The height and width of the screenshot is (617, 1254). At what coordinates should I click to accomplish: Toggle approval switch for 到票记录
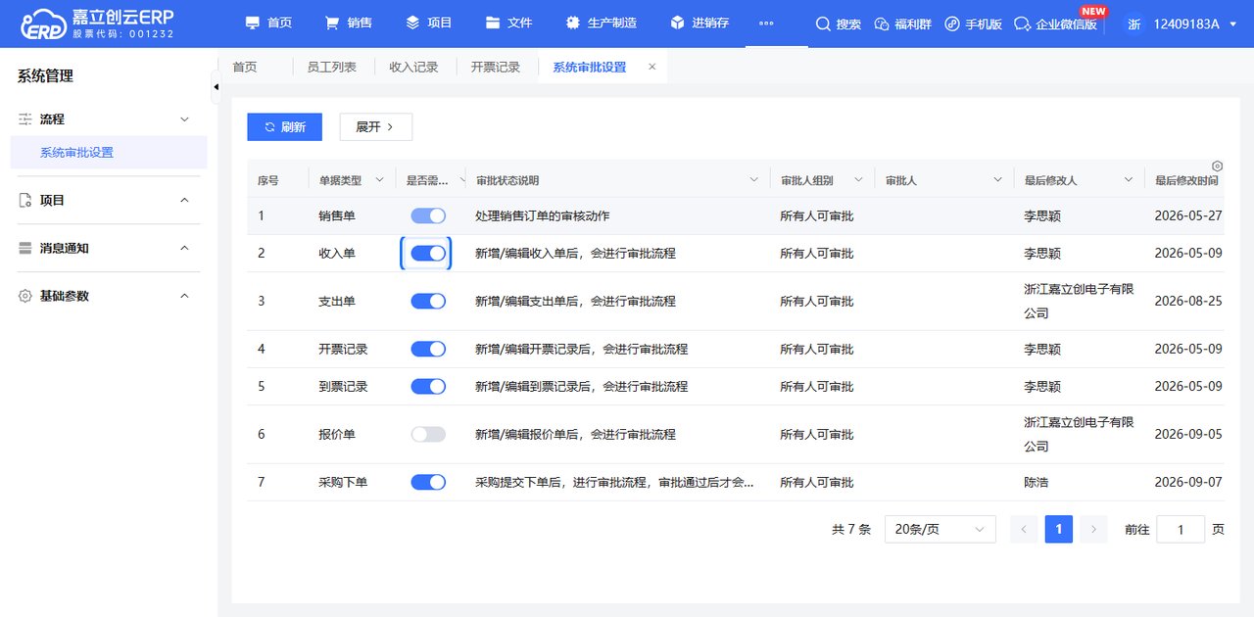[428, 386]
